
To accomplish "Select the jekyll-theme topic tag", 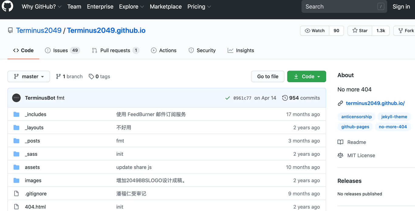I will [x=394, y=117].
